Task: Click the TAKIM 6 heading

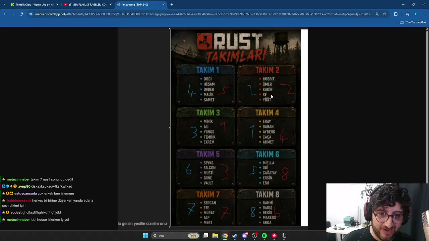Action: [267, 154]
